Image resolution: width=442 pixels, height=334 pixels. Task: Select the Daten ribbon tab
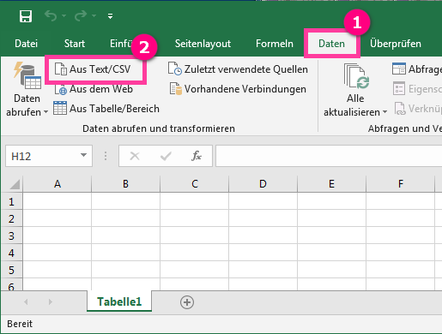(331, 44)
